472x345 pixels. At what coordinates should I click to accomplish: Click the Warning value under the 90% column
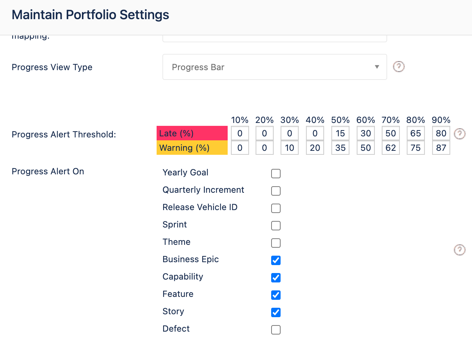pos(441,148)
